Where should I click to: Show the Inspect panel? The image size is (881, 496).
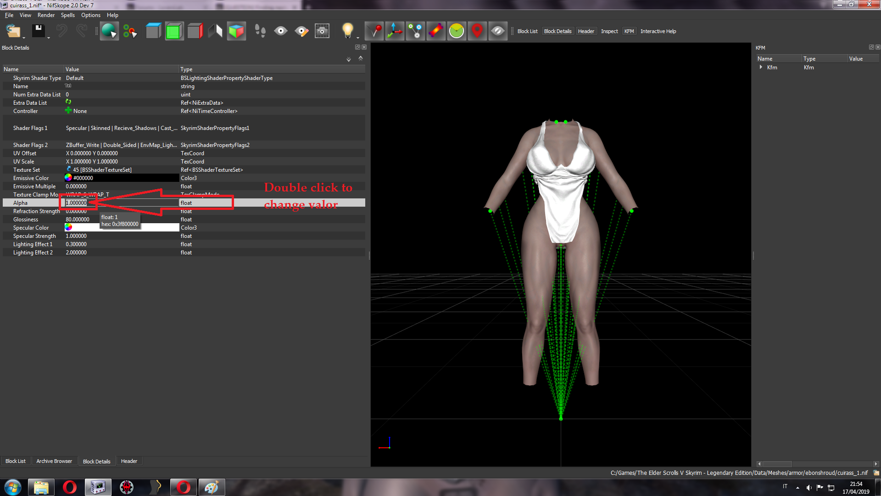[x=609, y=31]
